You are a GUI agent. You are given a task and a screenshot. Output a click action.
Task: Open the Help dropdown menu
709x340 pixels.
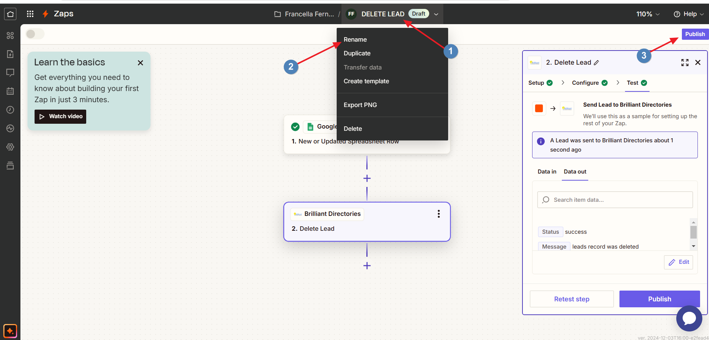(689, 14)
